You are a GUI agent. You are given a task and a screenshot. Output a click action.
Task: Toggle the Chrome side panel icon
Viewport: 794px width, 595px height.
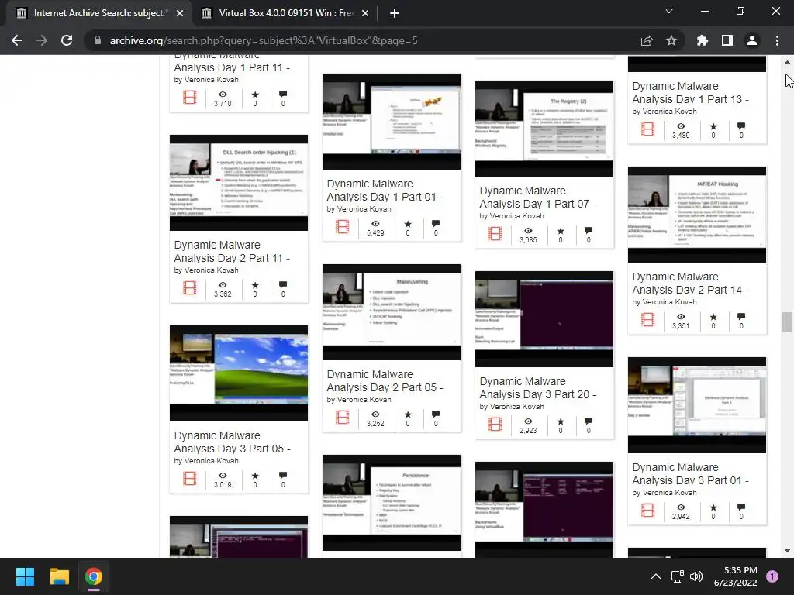pos(727,40)
